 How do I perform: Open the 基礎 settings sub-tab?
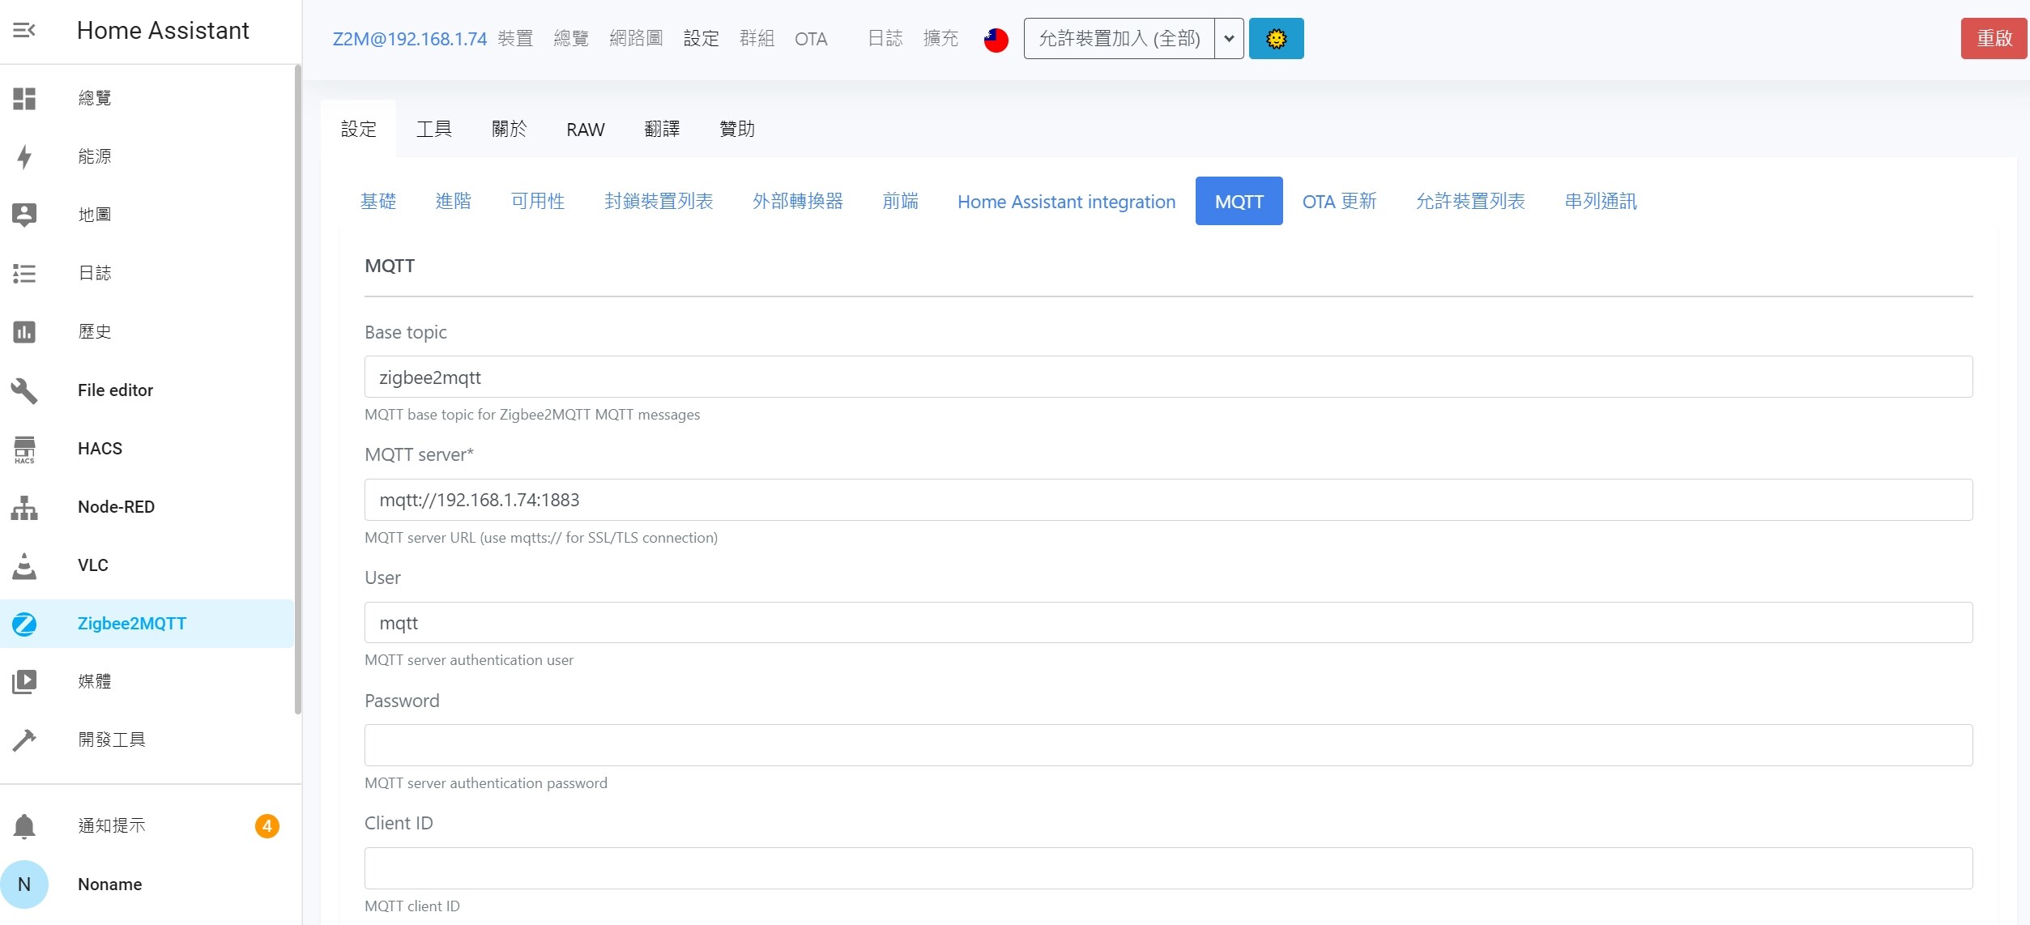tap(378, 201)
